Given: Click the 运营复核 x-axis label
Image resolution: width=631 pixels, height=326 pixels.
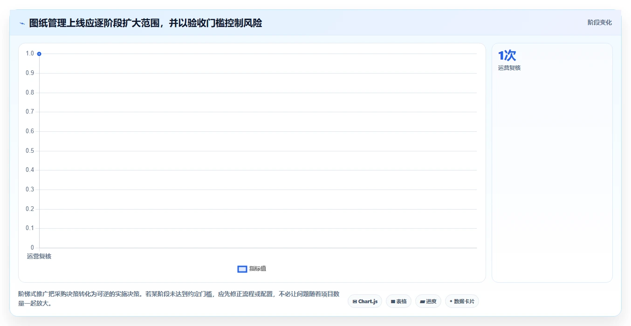Looking at the screenshot, I should click(39, 256).
